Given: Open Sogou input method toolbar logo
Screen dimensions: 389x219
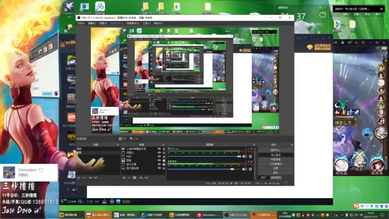Looking at the screenshot, I should 356,206.
